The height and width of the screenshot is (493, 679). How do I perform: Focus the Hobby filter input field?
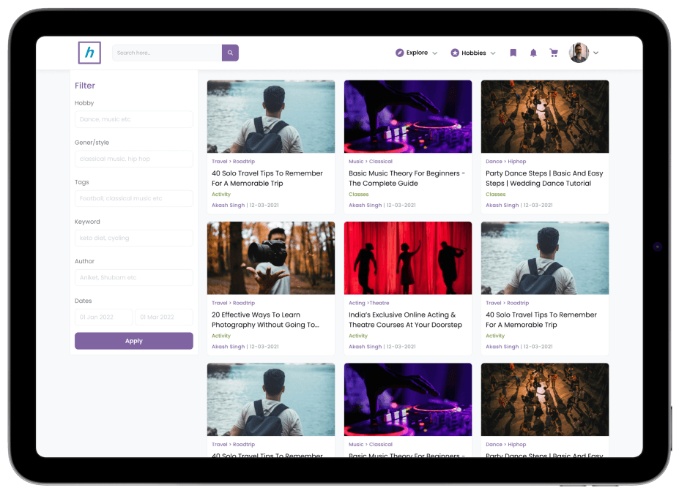point(134,119)
